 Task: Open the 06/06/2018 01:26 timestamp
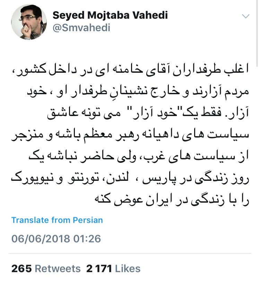pos(56,239)
